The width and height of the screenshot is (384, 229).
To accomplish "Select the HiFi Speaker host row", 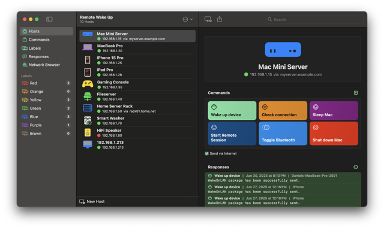I will coord(137,132).
